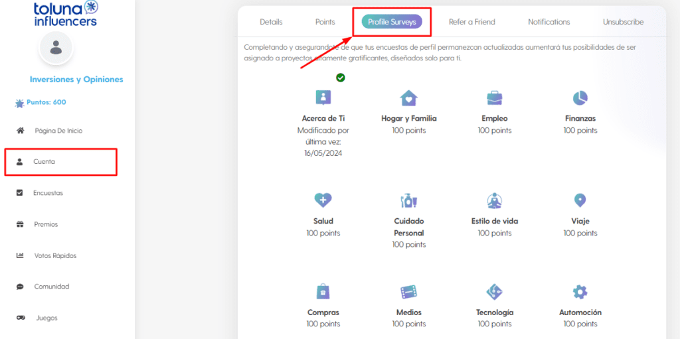Open the Estilo de vida icon
Image resolution: width=680 pixels, height=339 pixels.
click(x=494, y=200)
